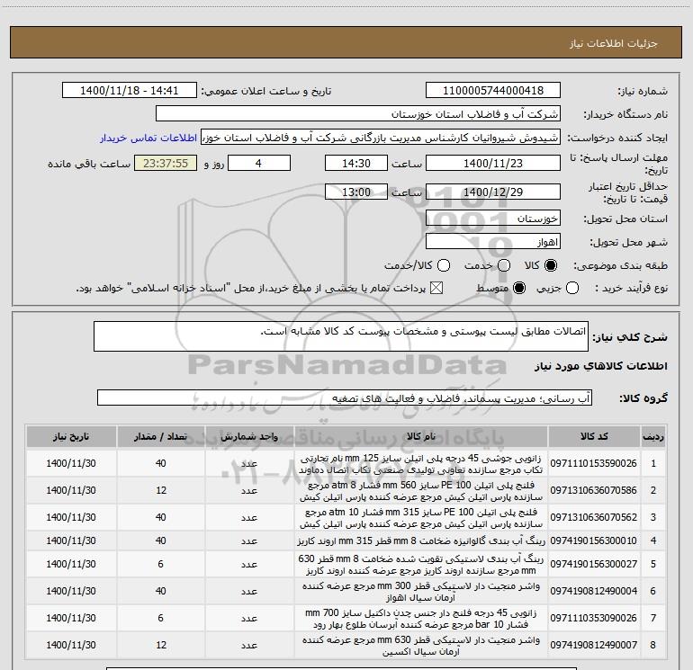Click the validity time field 13:00
This screenshot has height=670, width=693.
pos(356,192)
